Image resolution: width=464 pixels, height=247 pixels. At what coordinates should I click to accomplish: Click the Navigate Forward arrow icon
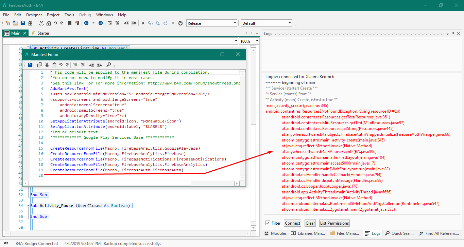pyautogui.click(x=100, y=23)
